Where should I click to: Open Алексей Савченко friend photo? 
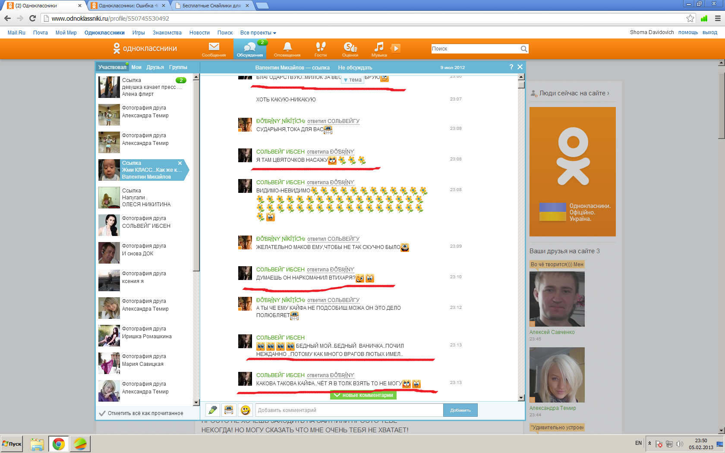pos(557,299)
